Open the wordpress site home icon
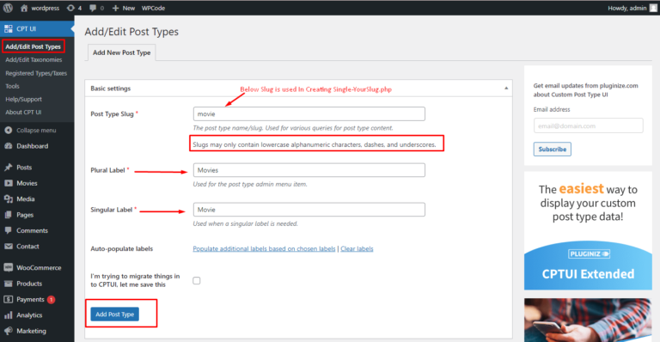This screenshot has height=342, width=660. [24, 8]
